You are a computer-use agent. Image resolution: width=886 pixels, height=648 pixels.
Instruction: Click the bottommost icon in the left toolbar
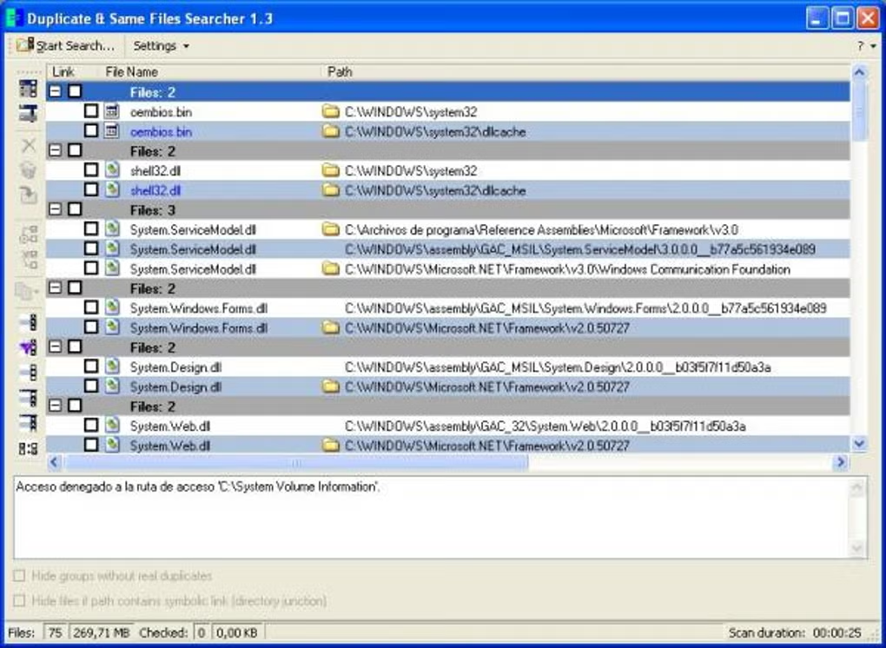tap(29, 448)
